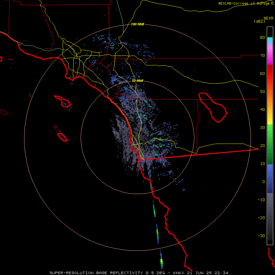275x275 pixels.
Task: Click the 50 value on the dBZ scale
Action: click(262, 92)
